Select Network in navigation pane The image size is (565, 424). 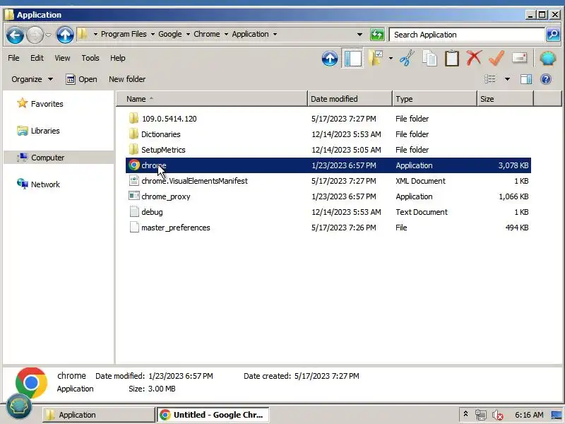click(x=38, y=184)
